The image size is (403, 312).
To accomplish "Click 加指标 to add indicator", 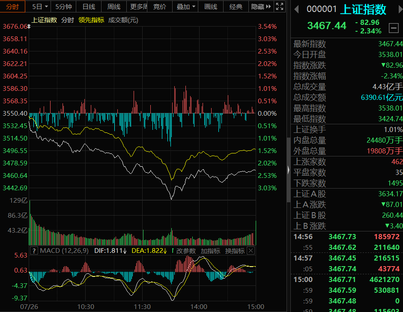I will point(210,251).
